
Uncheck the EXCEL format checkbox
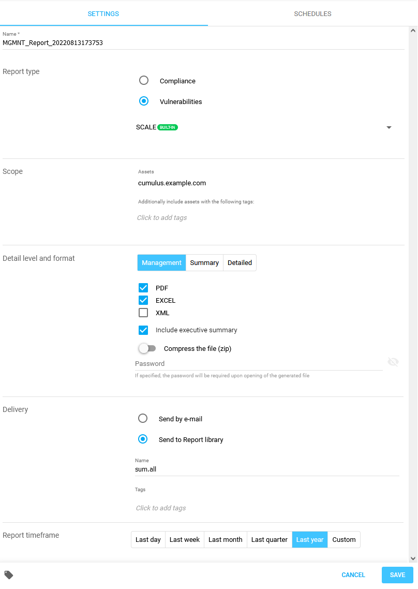143,300
